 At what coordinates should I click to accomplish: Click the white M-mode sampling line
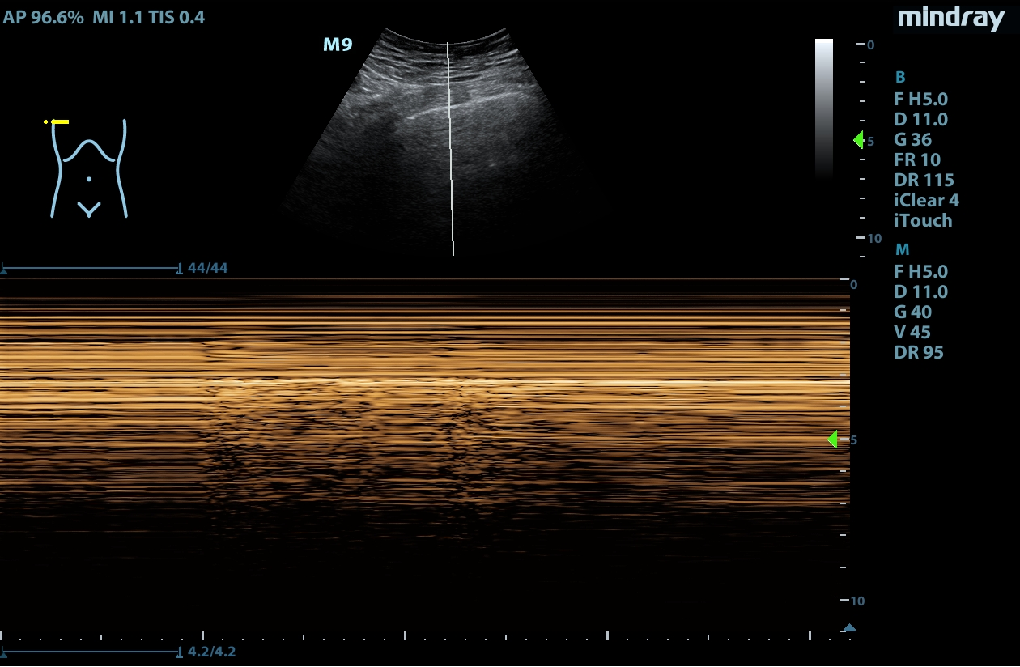450,148
